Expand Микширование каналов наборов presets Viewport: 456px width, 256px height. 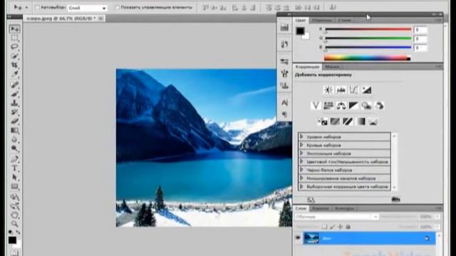tap(301, 178)
